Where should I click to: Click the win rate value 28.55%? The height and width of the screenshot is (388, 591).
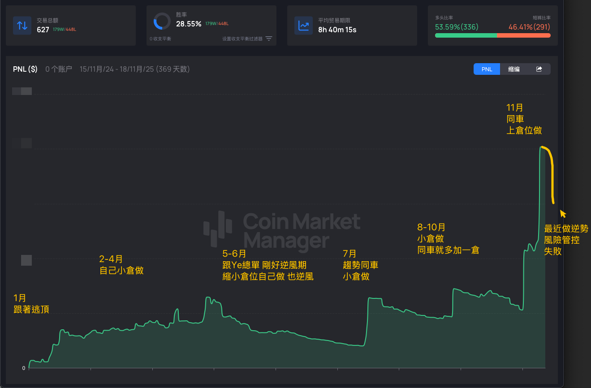click(189, 24)
